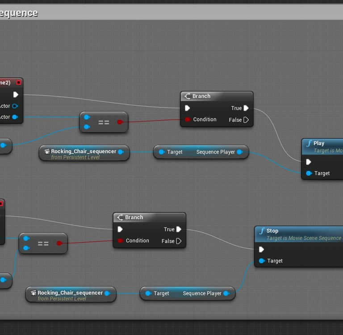Click lower Branch True output pin
The width and height of the screenshot is (343, 335).
(179, 229)
